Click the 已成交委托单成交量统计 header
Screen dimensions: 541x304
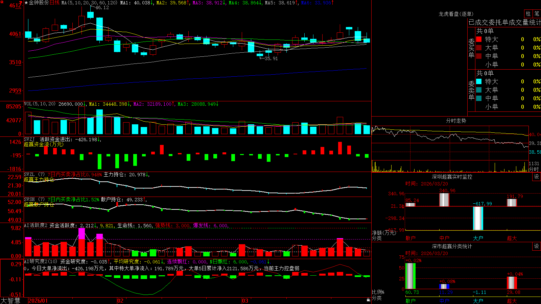(x=504, y=22)
